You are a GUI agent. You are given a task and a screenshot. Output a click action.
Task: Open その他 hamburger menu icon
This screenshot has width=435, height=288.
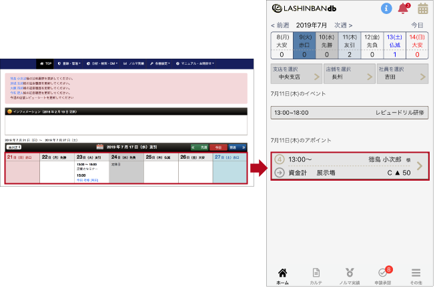pos(416,275)
